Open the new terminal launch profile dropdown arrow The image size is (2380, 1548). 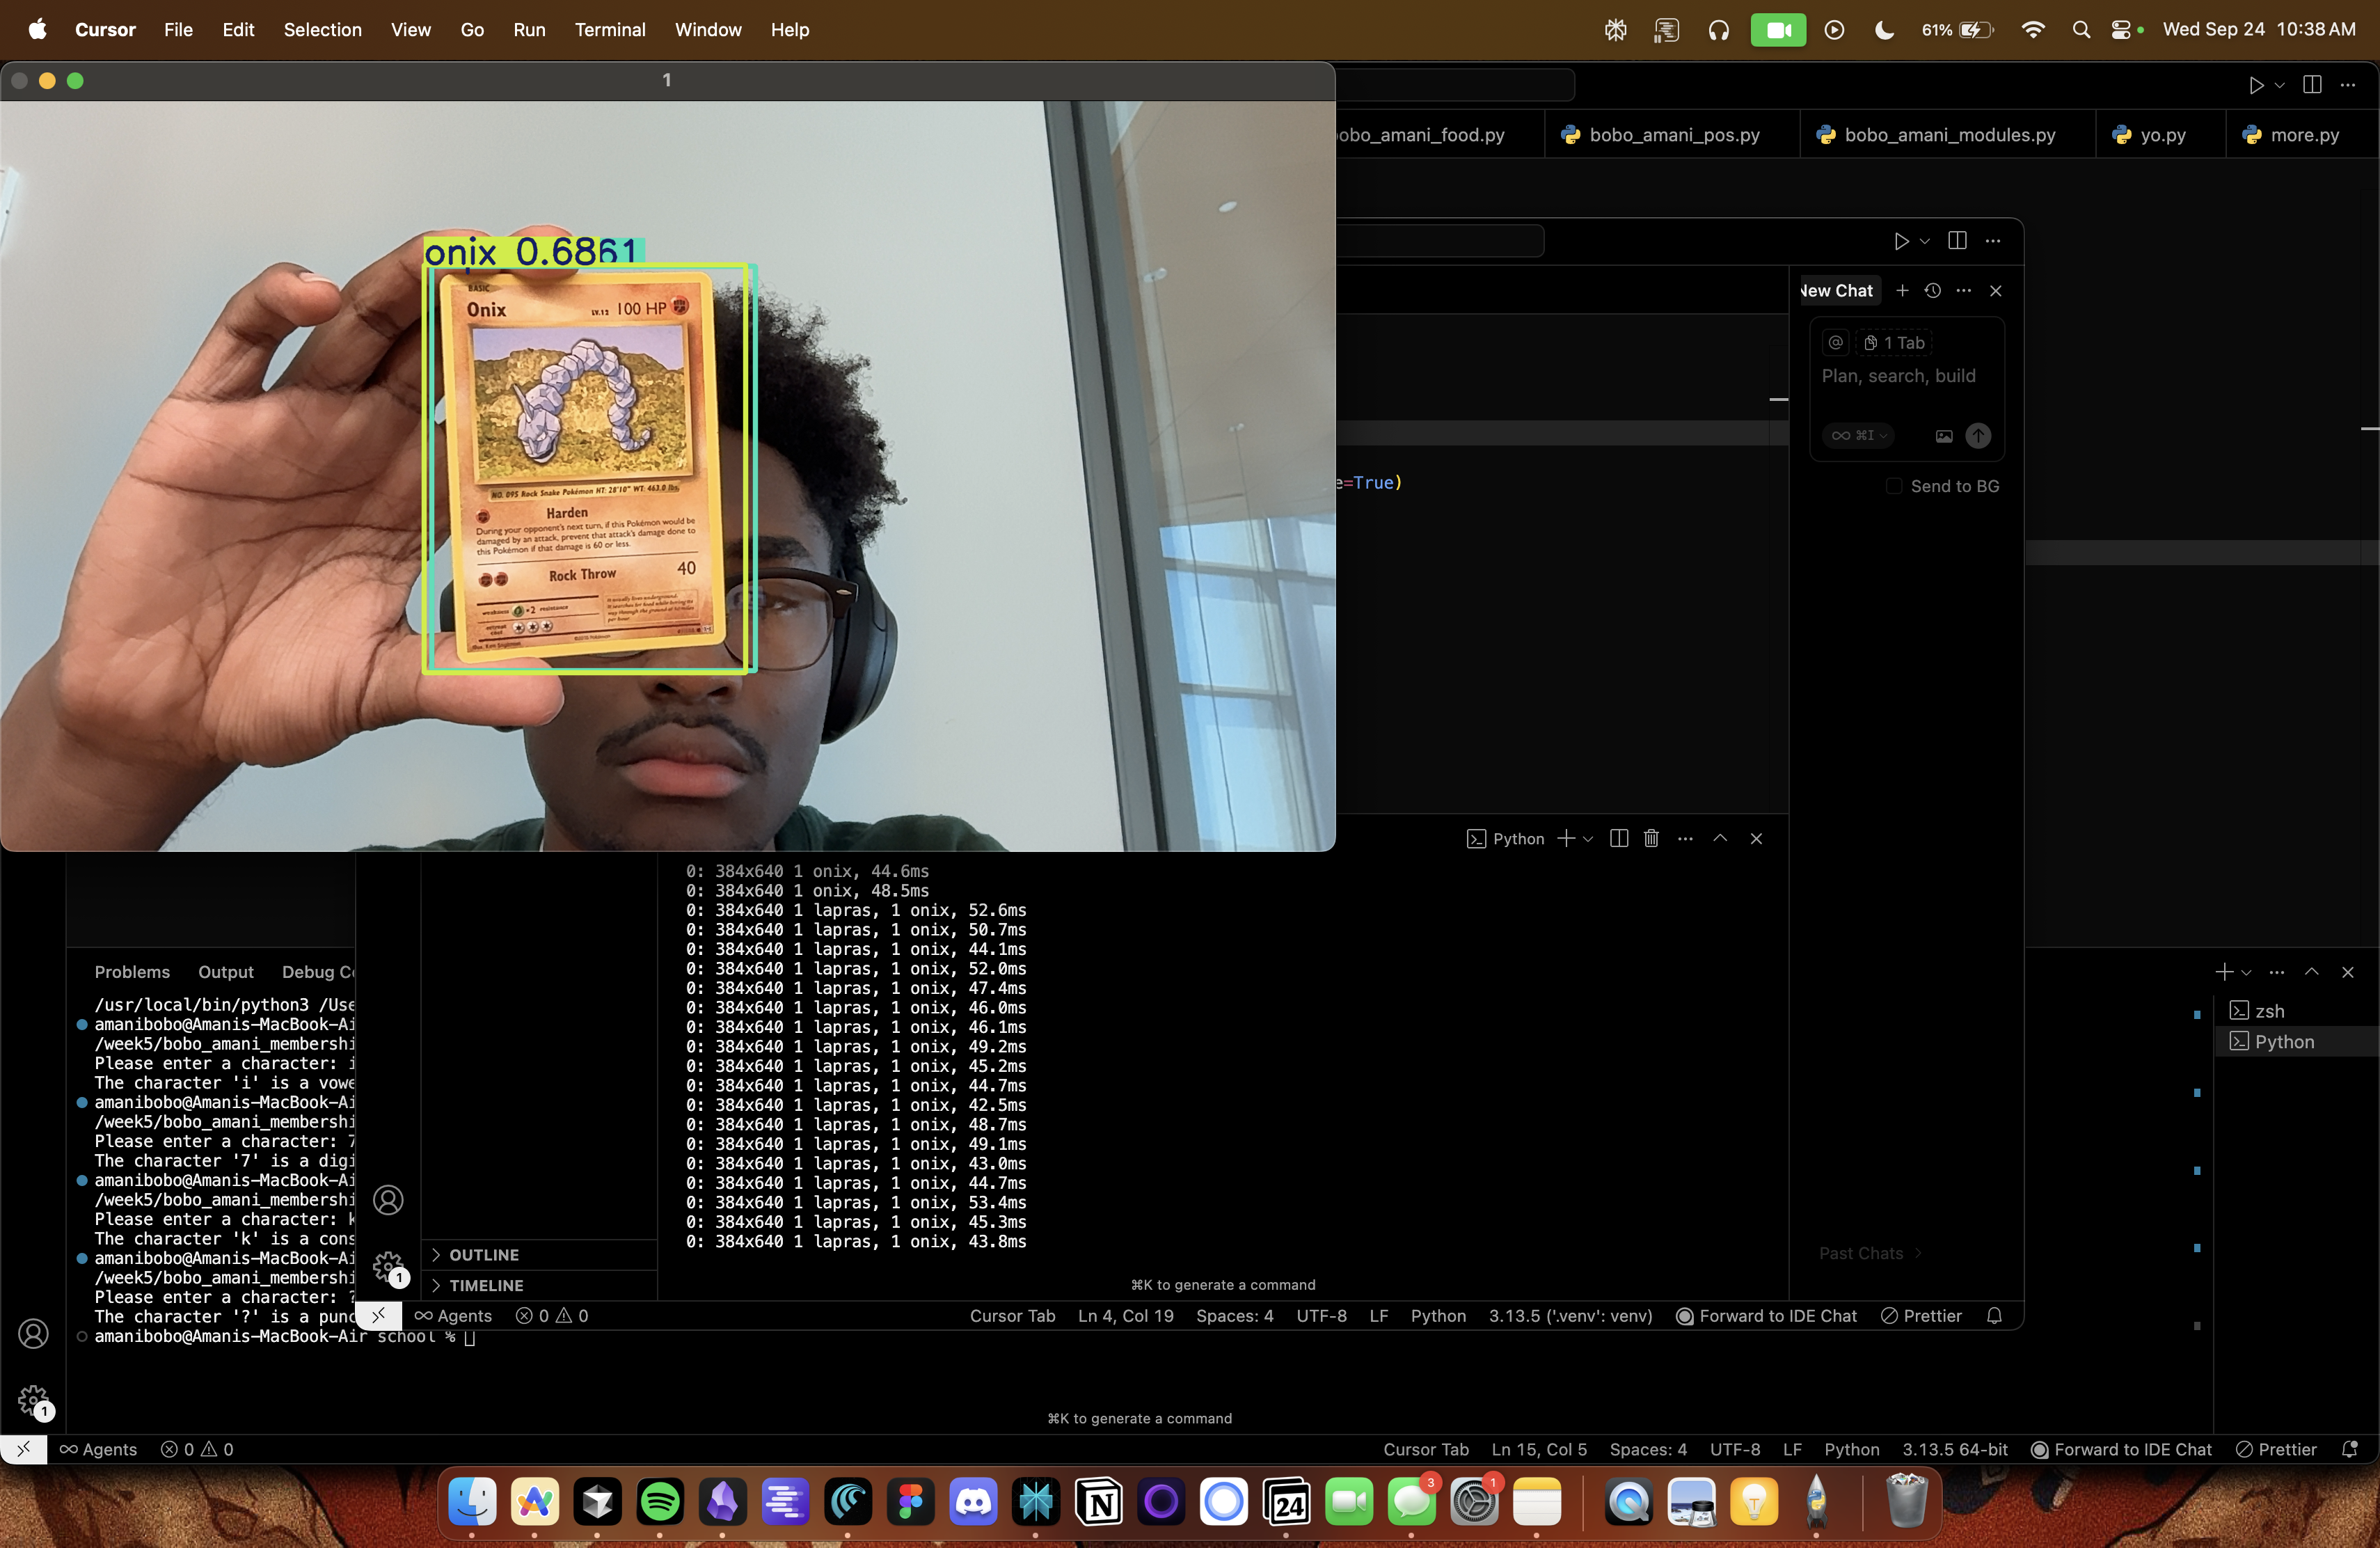pos(1588,839)
